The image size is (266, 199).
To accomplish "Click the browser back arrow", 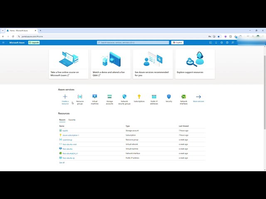I will [3, 36].
